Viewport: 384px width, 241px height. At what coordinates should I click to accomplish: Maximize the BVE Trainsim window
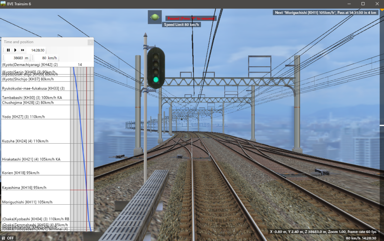coord(363,4)
